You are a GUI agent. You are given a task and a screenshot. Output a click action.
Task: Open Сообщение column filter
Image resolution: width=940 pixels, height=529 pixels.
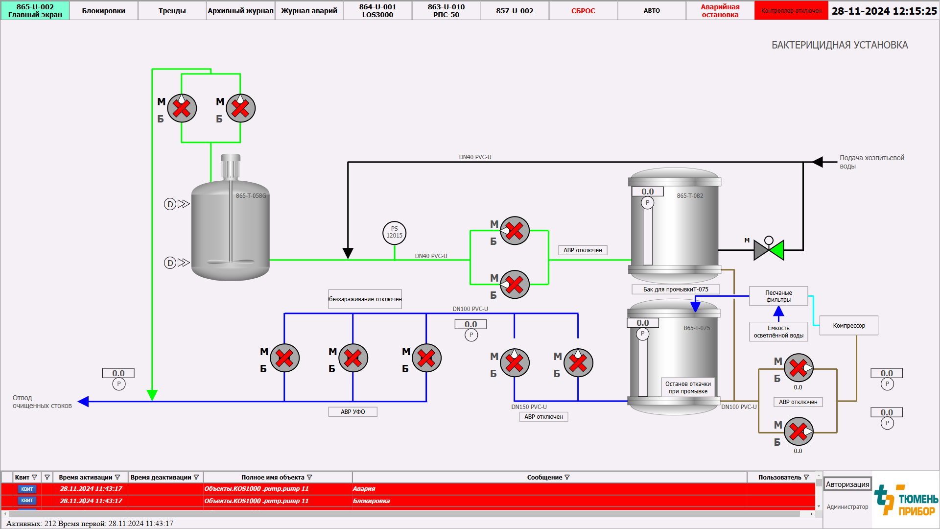pos(567,477)
